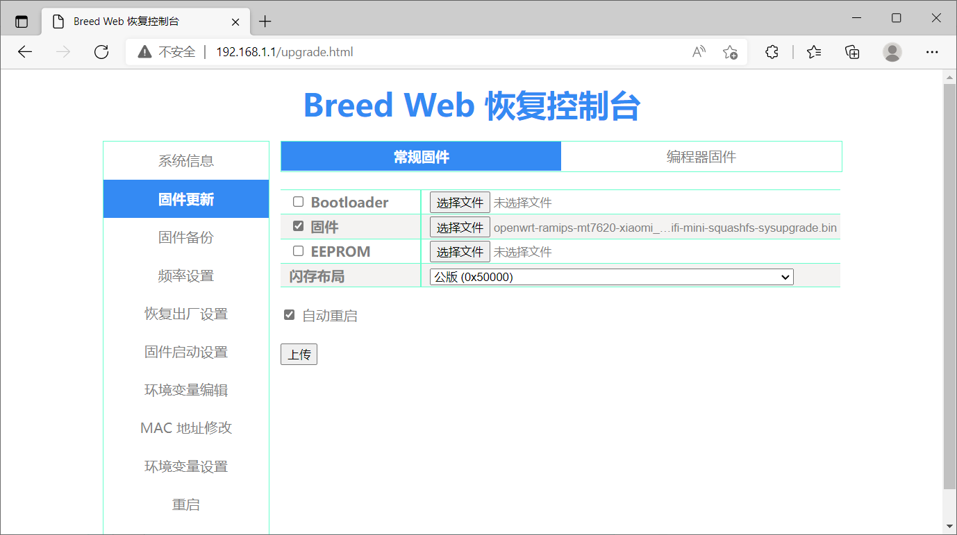Open 恢复出厂设置 in the sidebar

186,314
